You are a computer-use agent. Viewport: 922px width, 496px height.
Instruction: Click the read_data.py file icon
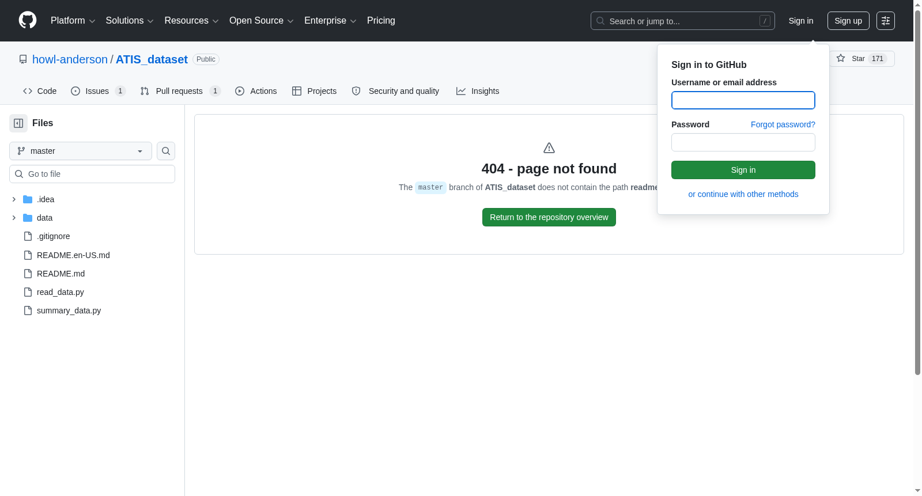point(28,292)
